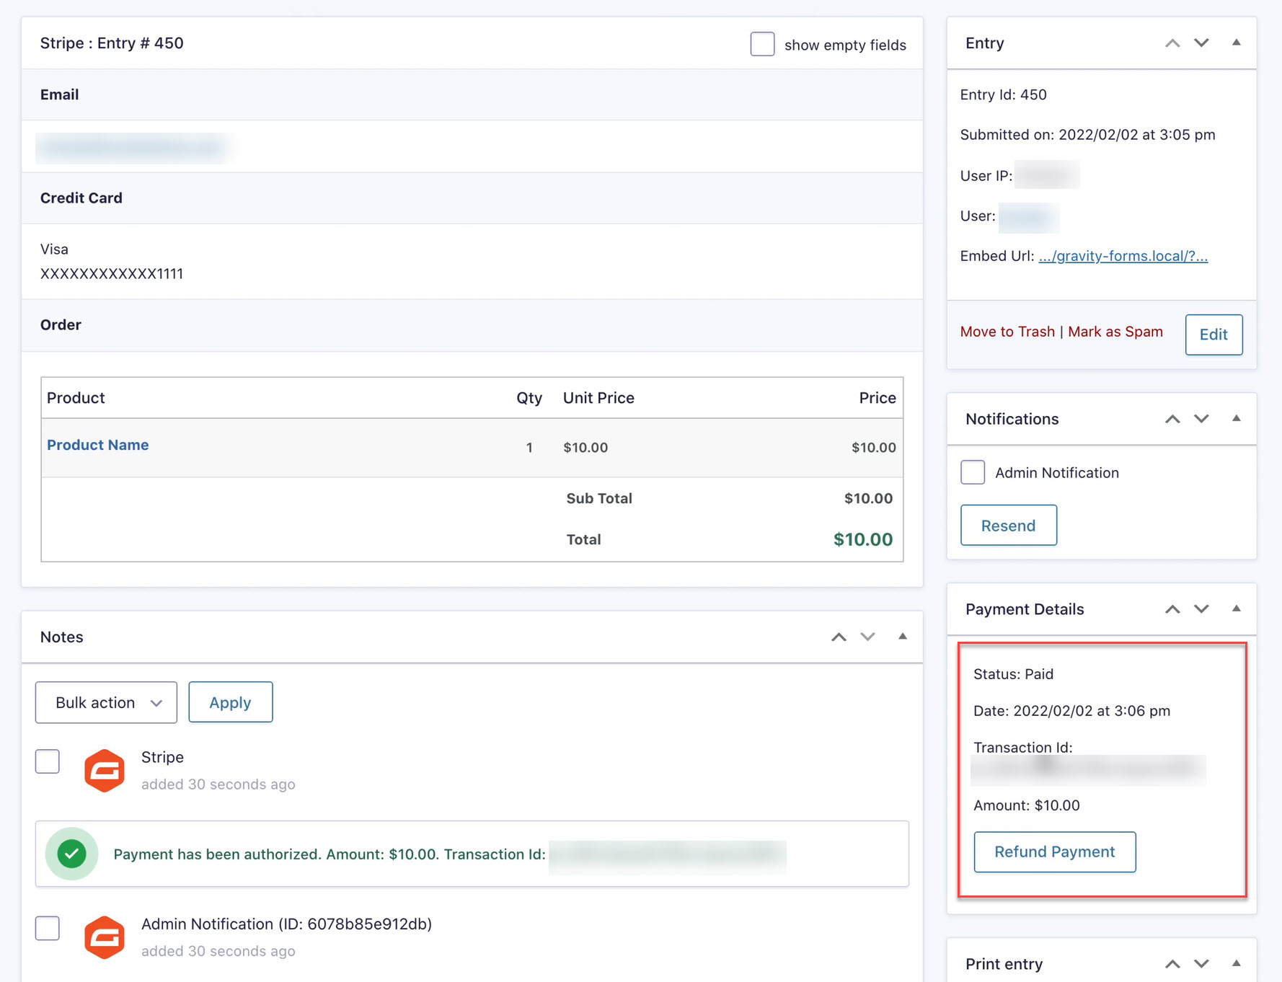Click the Admin Notification ID note title
Viewport: 1282px width, 982px height.
286,924
